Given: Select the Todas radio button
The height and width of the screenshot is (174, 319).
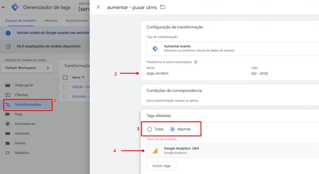Looking at the screenshot, I should [150, 129].
